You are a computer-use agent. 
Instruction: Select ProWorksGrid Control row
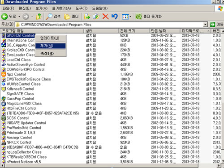(111, 128)
